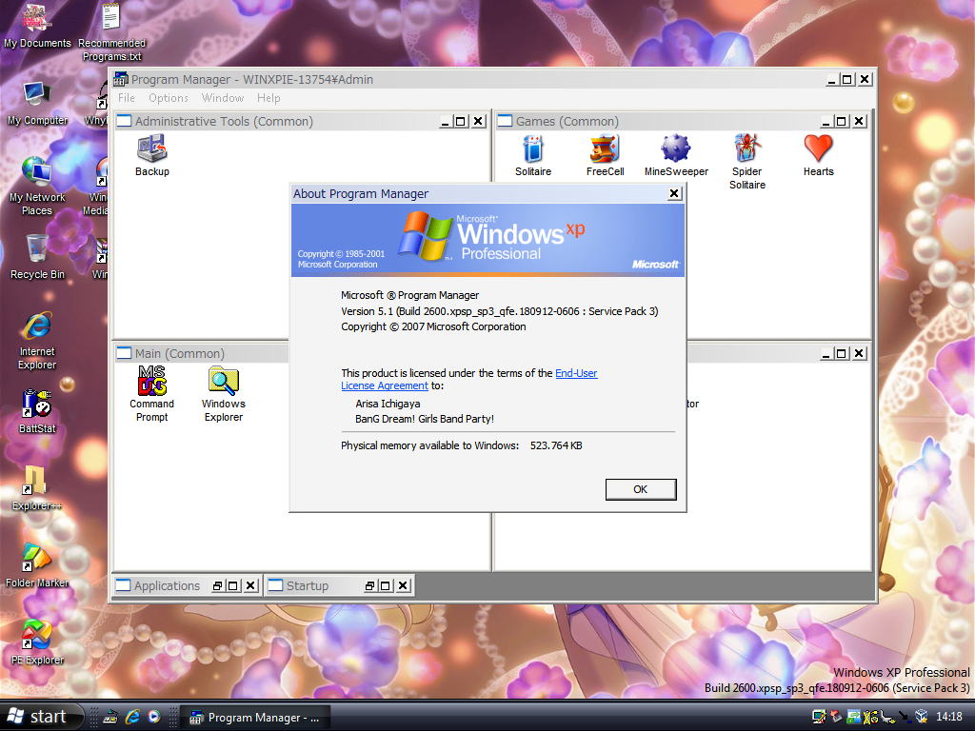Click OK in About dialog

click(641, 489)
